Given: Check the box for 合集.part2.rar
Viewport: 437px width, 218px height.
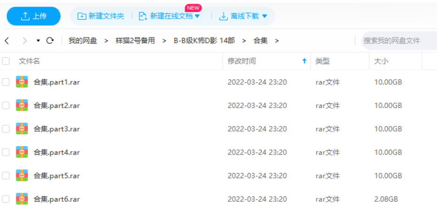Looking at the screenshot, I should (x=6, y=105).
